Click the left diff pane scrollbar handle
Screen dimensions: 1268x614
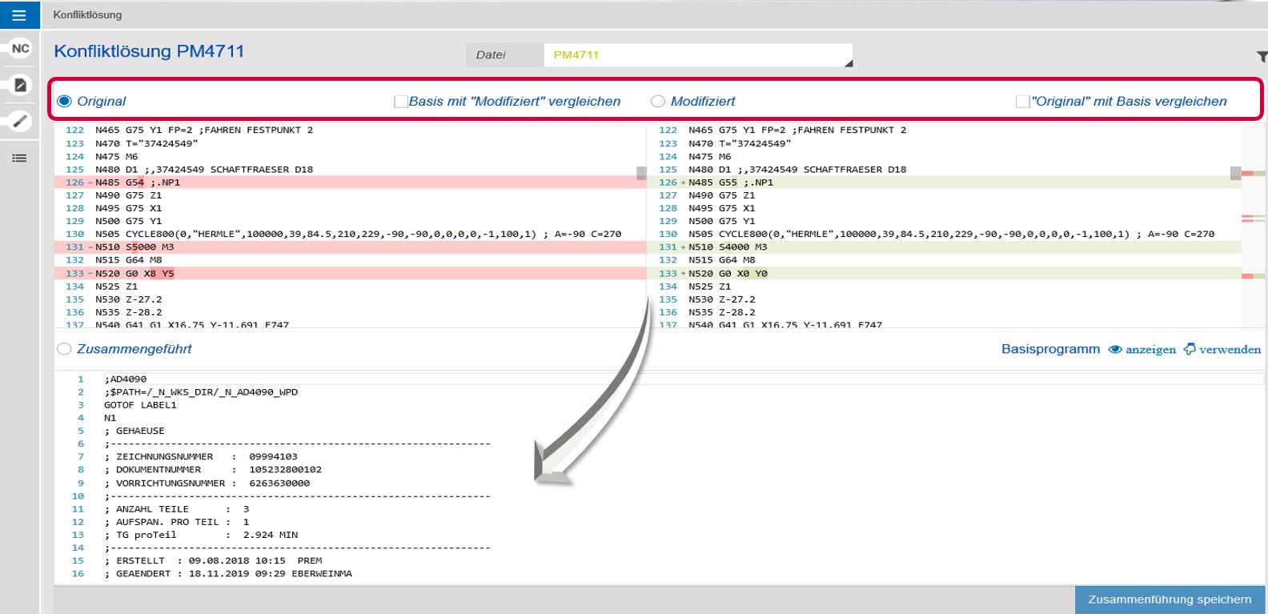(641, 173)
